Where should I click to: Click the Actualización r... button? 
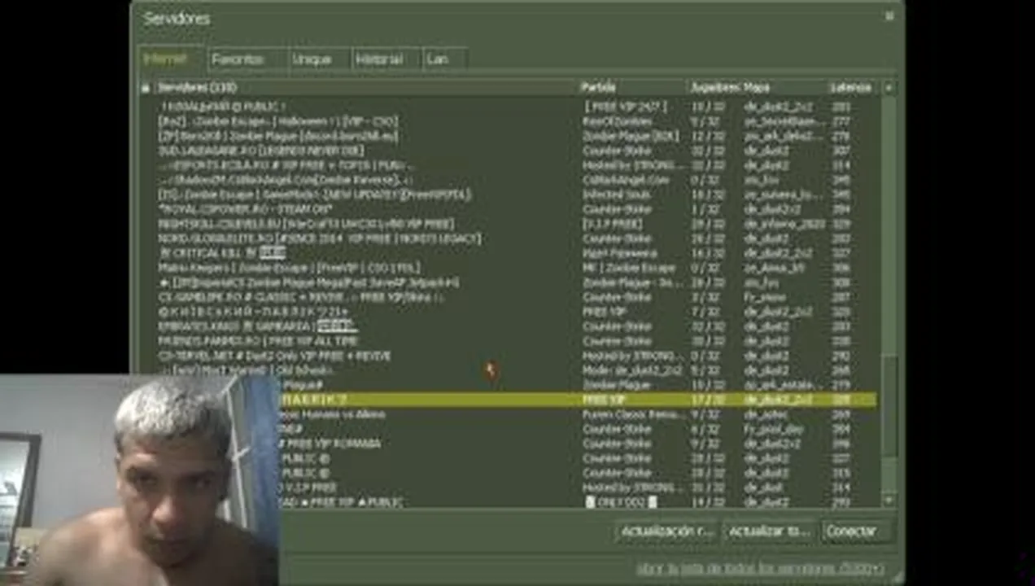(667, 531)
